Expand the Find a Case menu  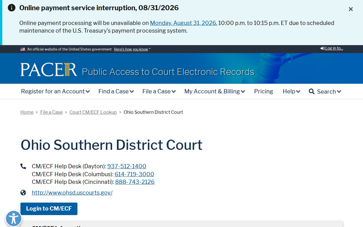(116, 91)
